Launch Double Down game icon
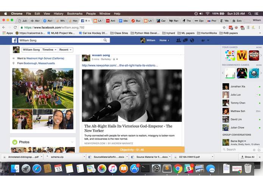 [x=254, y=55]
